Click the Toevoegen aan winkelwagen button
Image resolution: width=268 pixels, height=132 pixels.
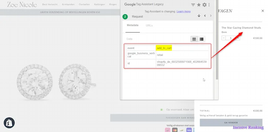coord(152,118)
